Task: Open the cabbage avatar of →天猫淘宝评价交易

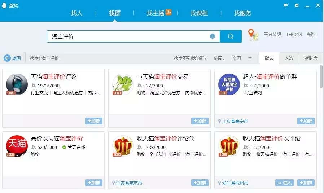Action: [x=123, y=84]
